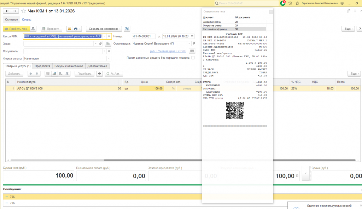
Task: Toggle Прием денежных средств без передачи товаров checkbox
Action: (193, 58)
